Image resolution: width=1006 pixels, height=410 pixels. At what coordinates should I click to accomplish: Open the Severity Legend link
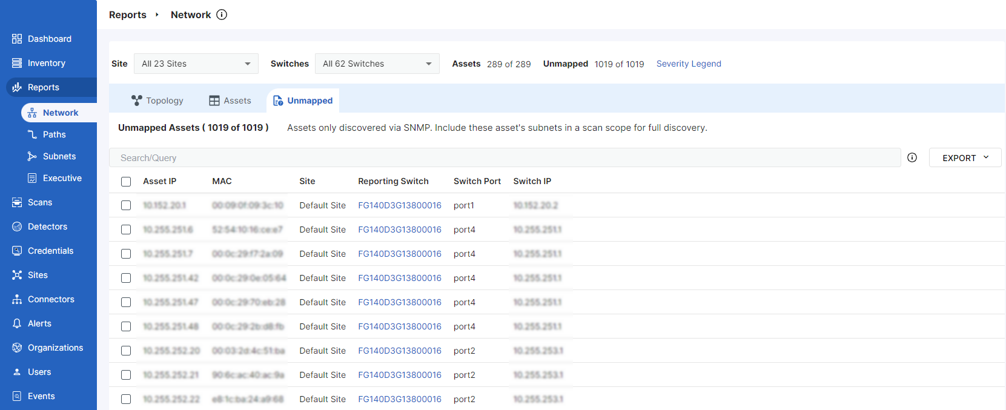coord(689,64)
